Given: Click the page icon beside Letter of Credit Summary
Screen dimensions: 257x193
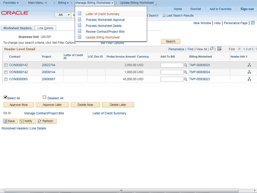Looking at the screenshot, I should (80, 13).
